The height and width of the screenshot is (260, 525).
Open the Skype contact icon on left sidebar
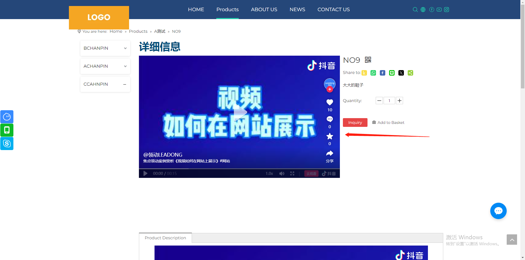[7, 144]
